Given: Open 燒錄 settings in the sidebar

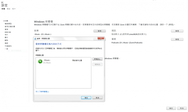Looking at the screenshot, I should 6,43.
